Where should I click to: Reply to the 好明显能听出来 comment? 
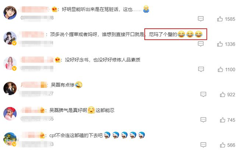click(x=201, y=19)
